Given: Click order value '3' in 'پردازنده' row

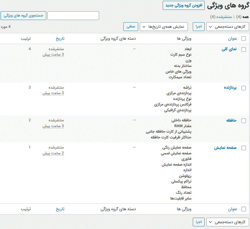Looking at the screenshot, I should 30,87.
